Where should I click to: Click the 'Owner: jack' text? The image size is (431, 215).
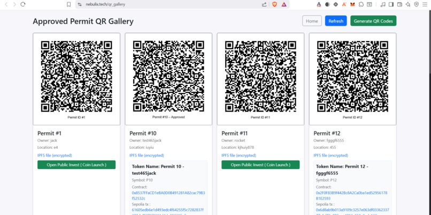(x=47, y=140)
